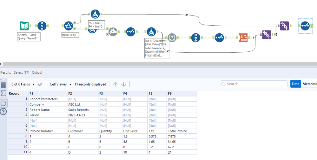The height and width of the screenshot is (160, 317).
Task: Select the orange Cross Tab tool
Action: (243, 38)
